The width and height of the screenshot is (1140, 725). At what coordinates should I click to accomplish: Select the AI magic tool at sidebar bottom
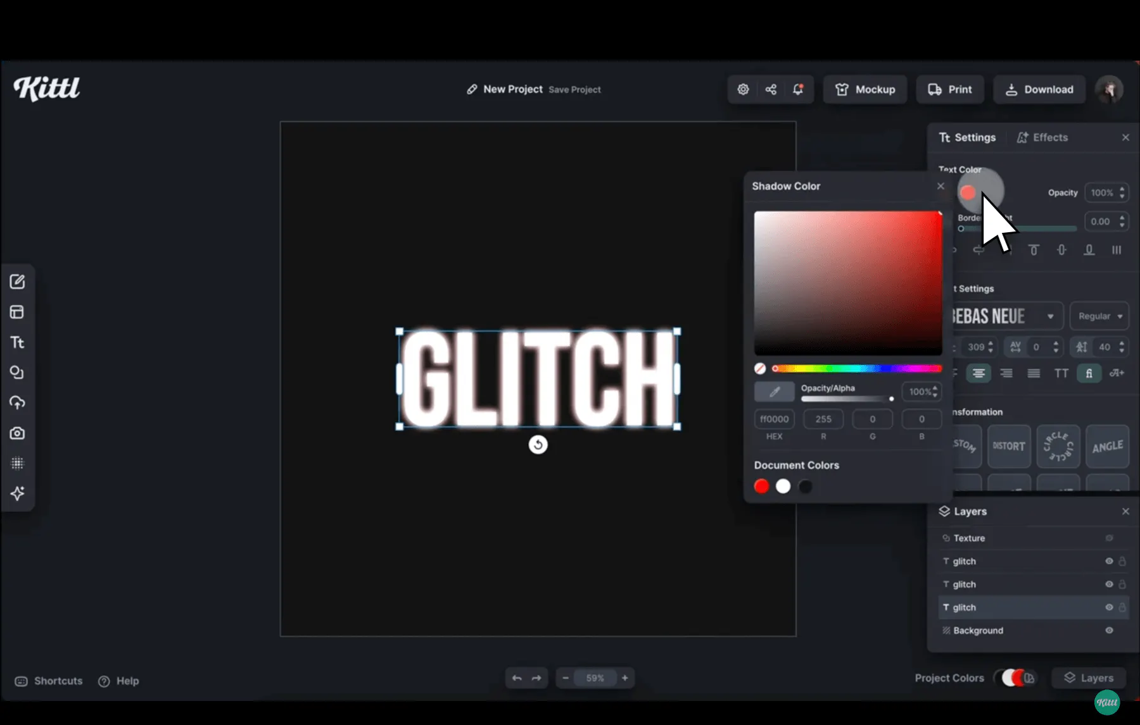(x=17, y=494)
